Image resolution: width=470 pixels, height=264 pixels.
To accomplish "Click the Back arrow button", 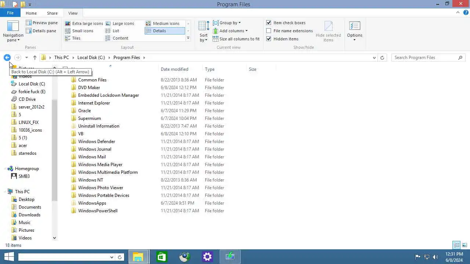I will 7,58.
